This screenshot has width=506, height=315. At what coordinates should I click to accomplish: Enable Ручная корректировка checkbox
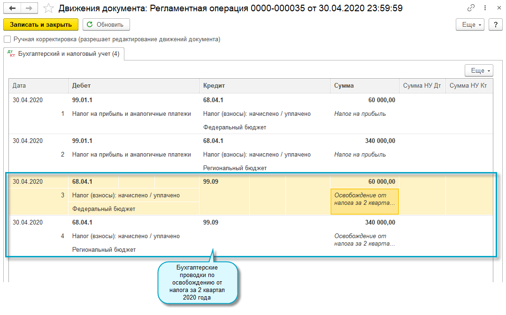pos(7,39)
